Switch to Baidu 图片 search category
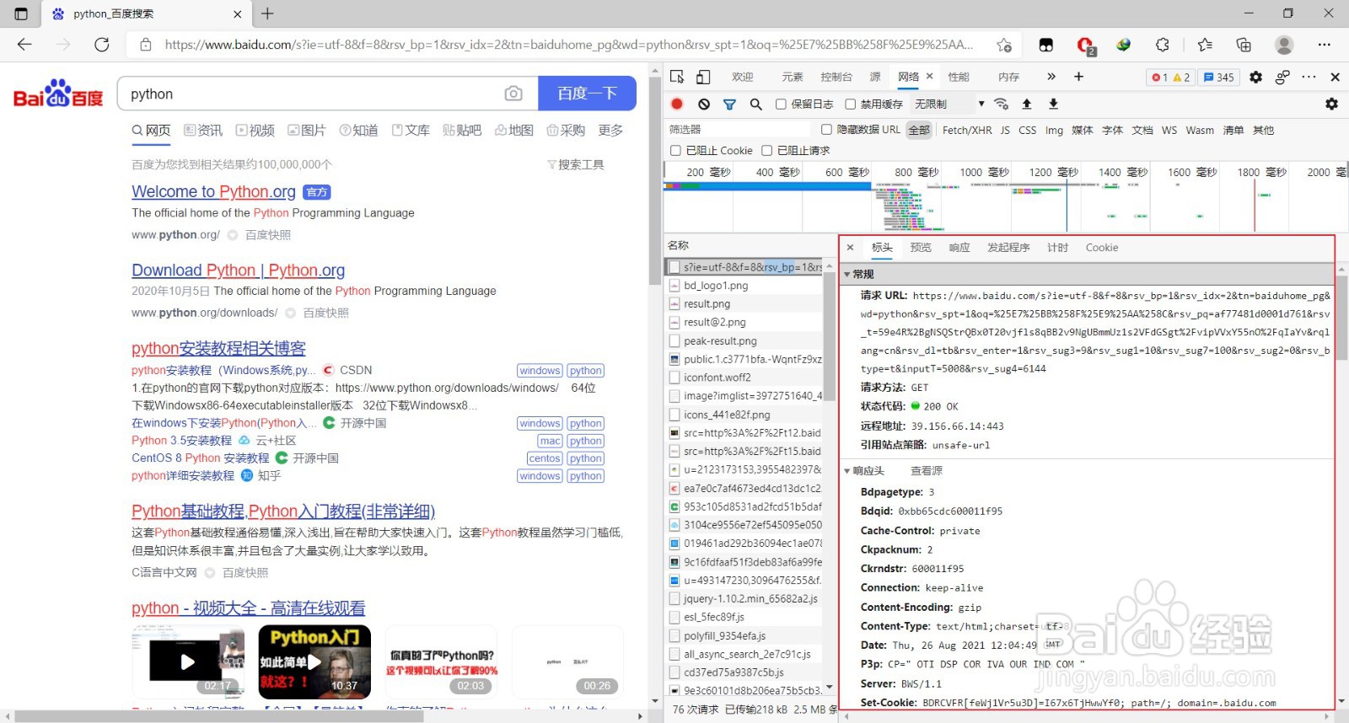The image size is (1349, 723). (x=306, y=131)
